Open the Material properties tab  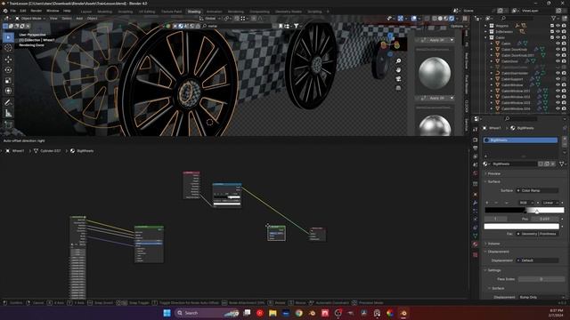click(x=475, y=244)
